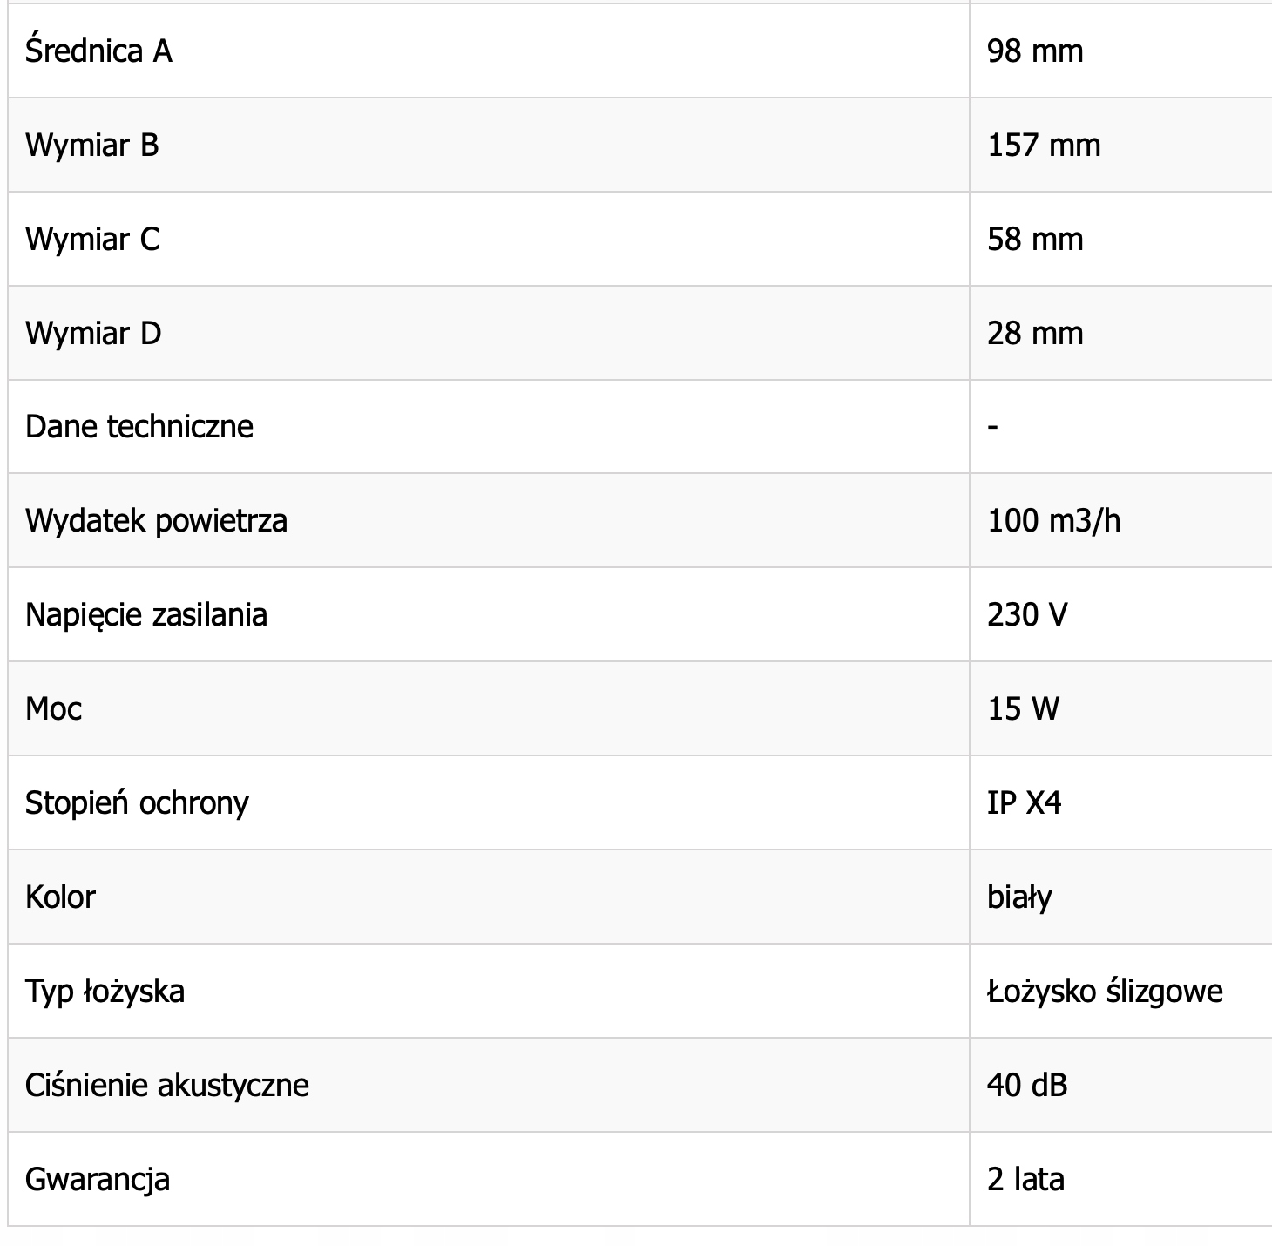1272x1246 pixels.
Task: Click the "Średnica A" row label
Action: tap(98, 51)
